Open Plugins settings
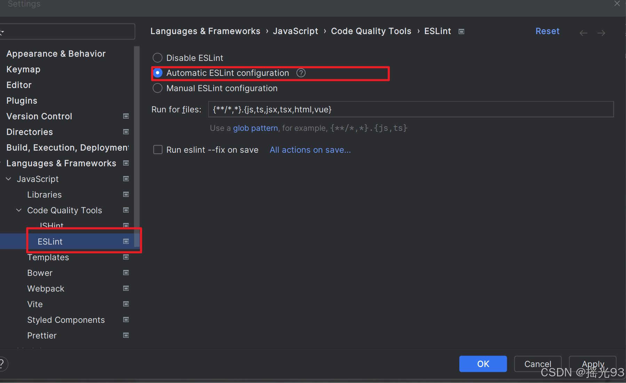 pos(22,101)
